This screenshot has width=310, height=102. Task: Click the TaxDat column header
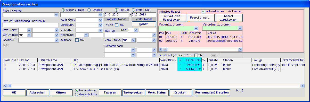(28, 60)
